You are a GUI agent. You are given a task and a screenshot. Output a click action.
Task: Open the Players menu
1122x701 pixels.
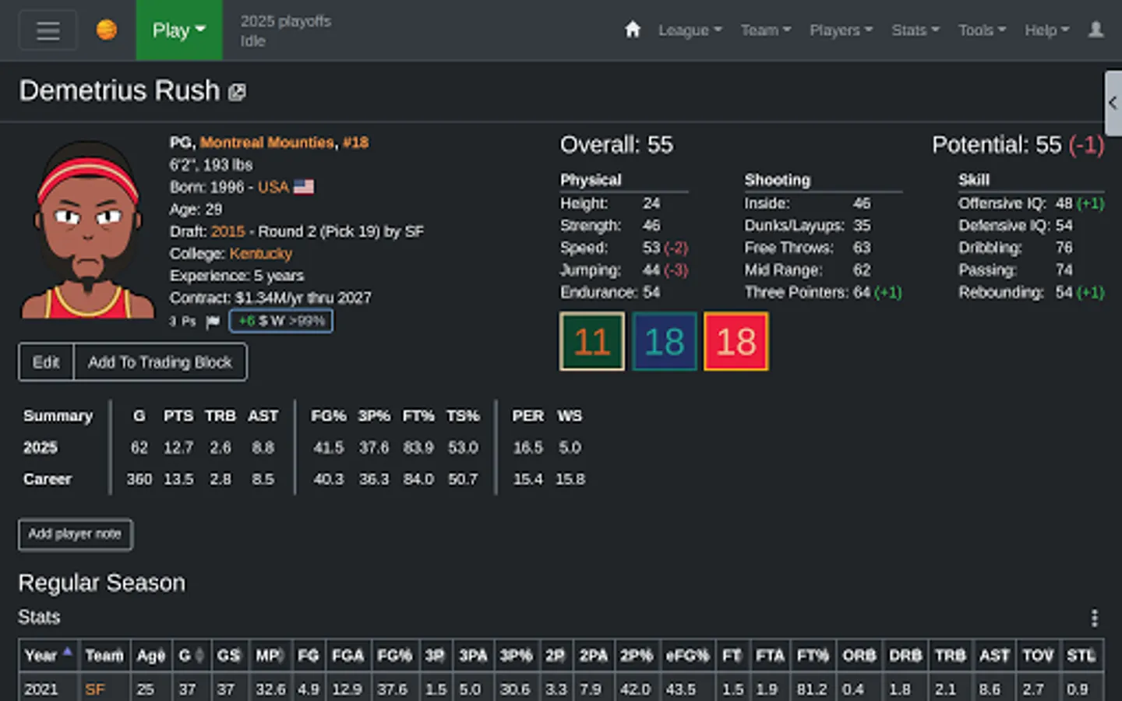(x=841, y=30)
